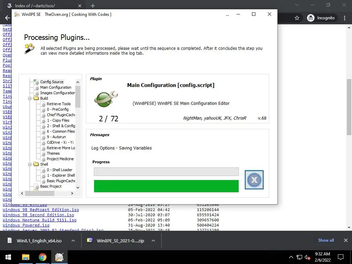Go back in the Chrome window

[8, 18]
